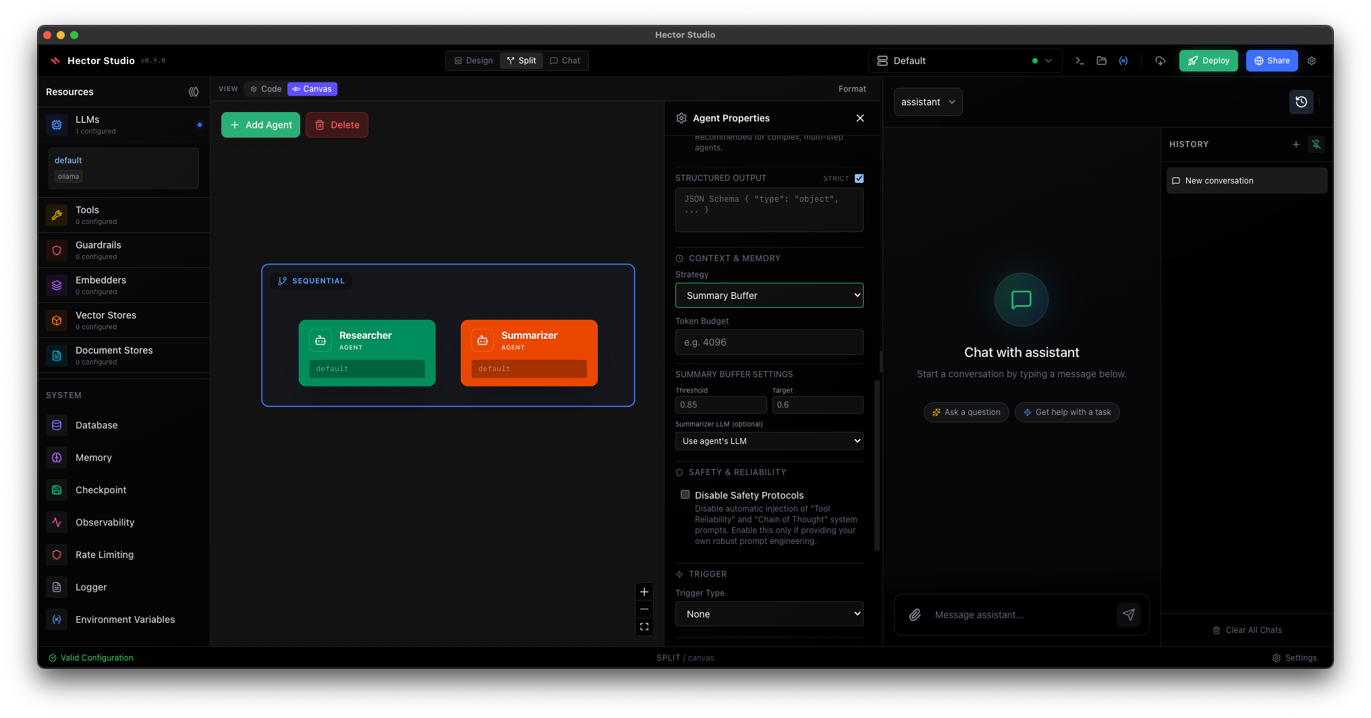The image size is (1371, 718).
Task: Collapse the Resources sidebar panel
Action: click(x=194, y=92)
